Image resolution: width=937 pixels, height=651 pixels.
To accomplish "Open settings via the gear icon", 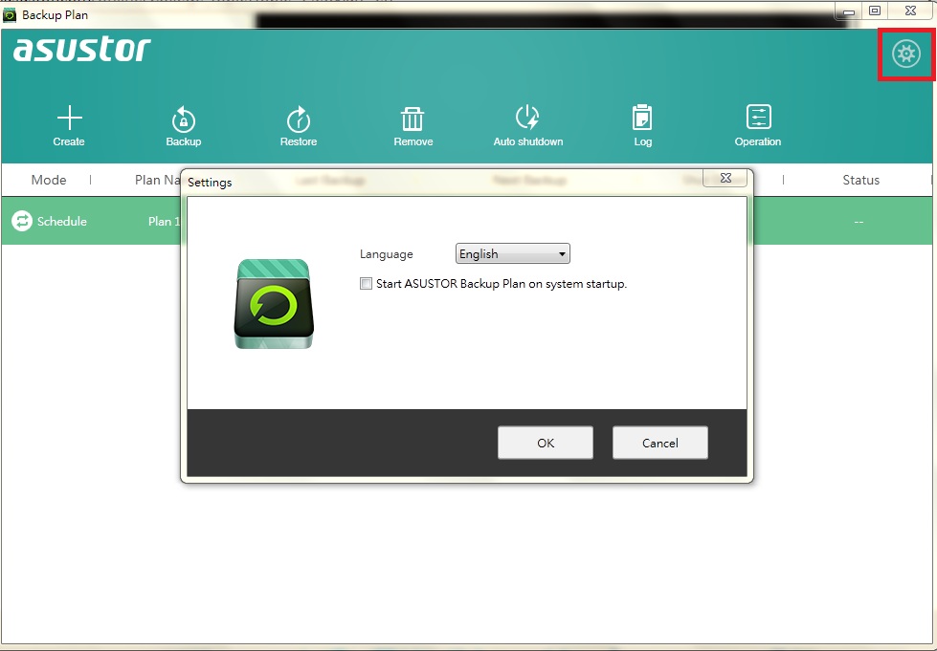I will tap(906, 54).
